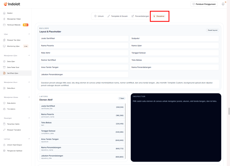
Task: Open Sertifikat Ujian in sidebar
Action: (16, 73)
